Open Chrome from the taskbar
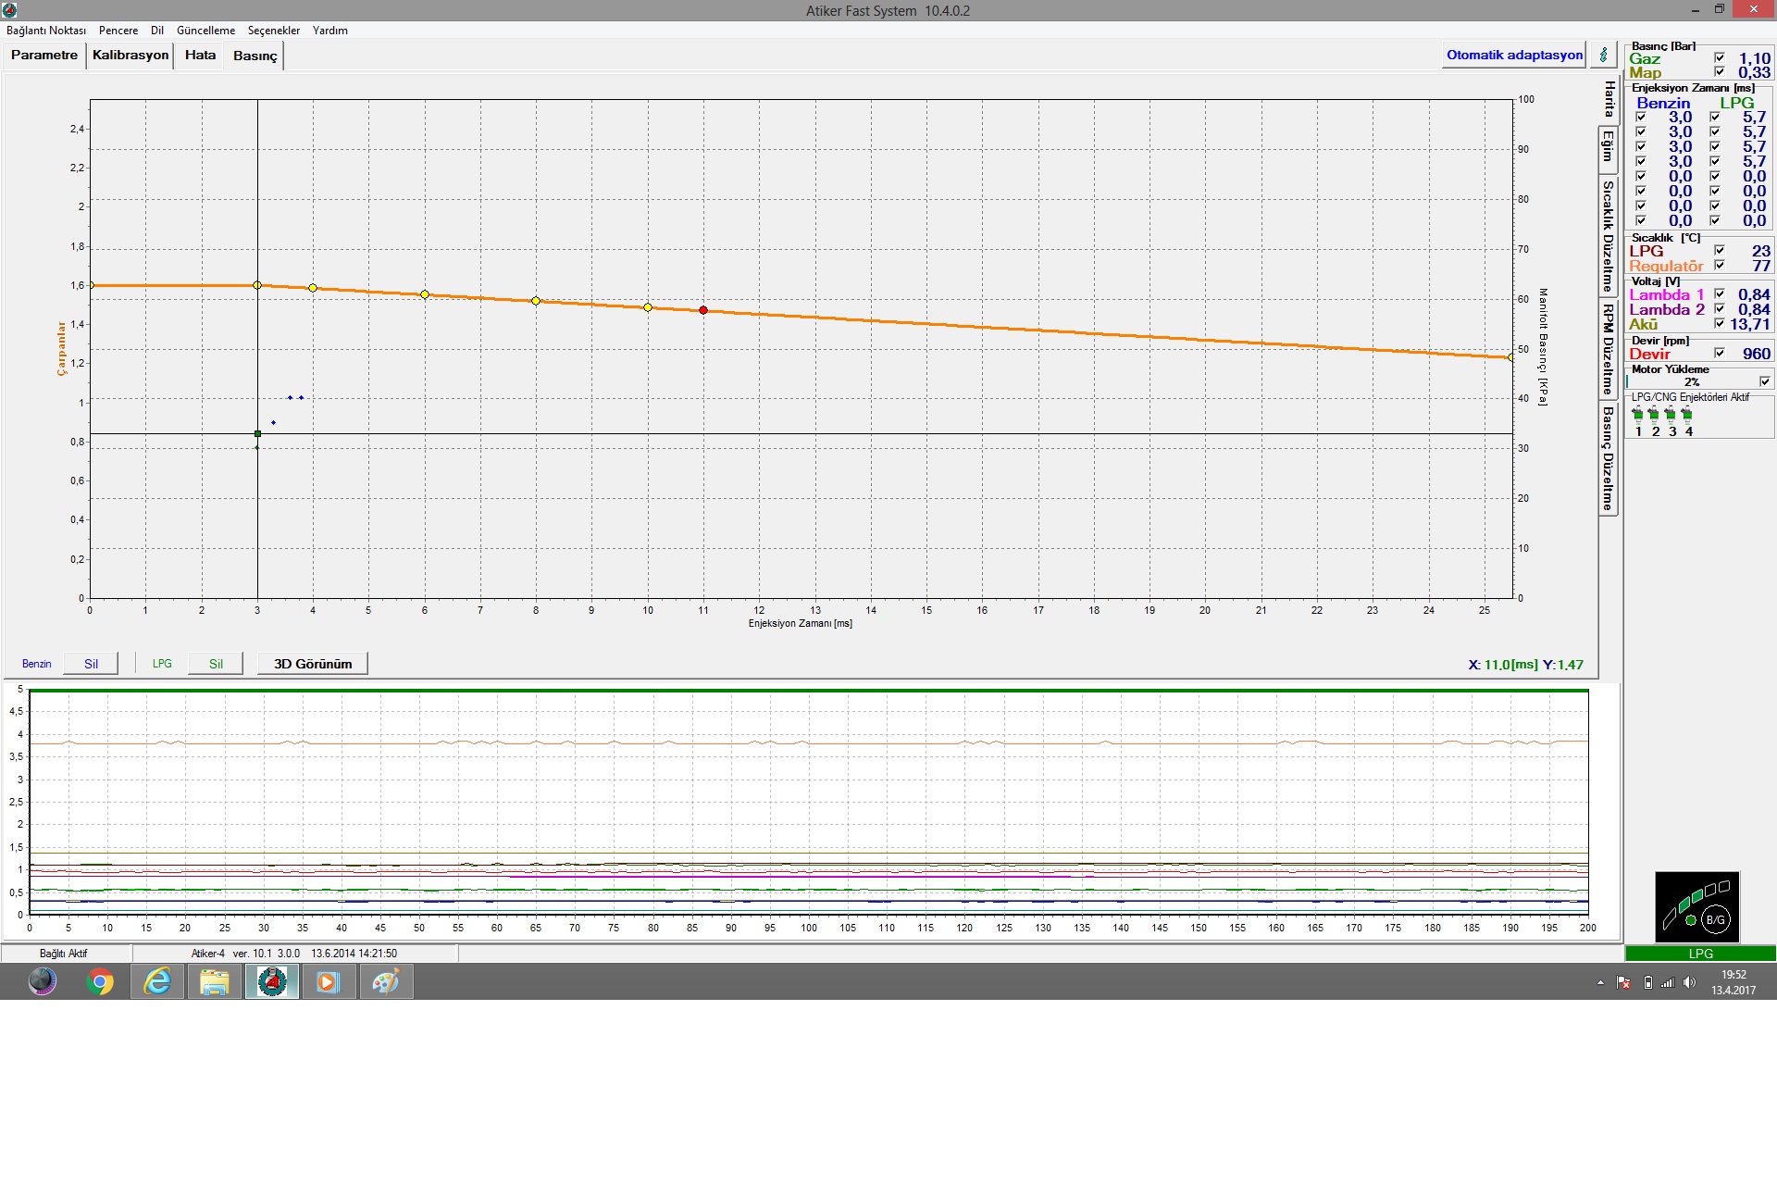Screen dimensions: 1777x1185 tap(100, 981)
